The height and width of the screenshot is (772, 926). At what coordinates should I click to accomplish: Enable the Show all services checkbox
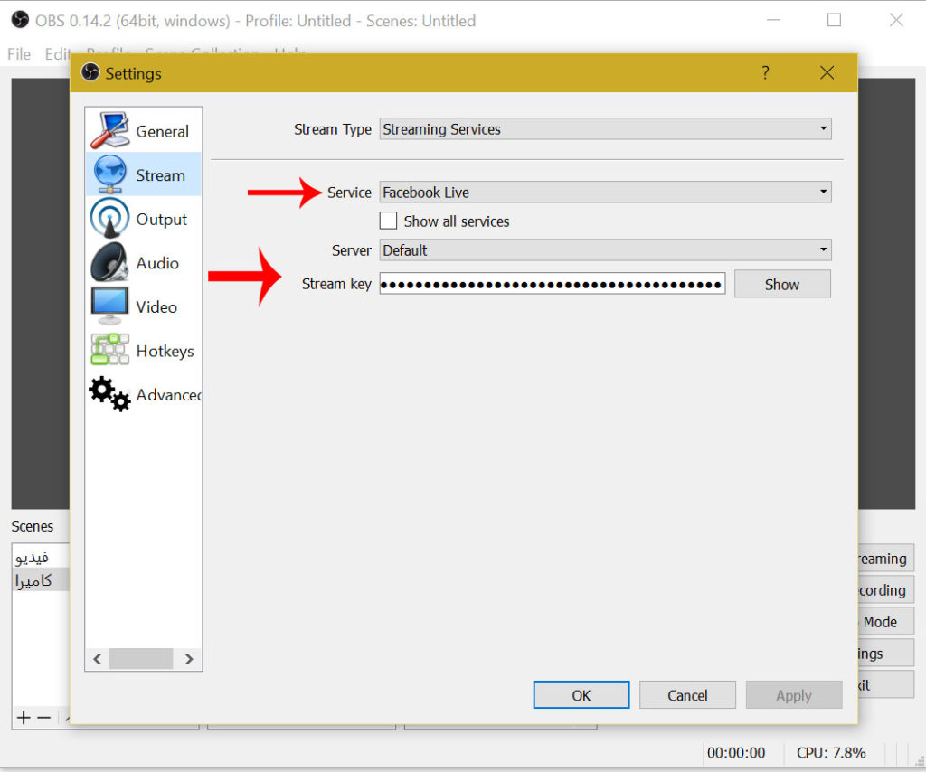[388, 221]
